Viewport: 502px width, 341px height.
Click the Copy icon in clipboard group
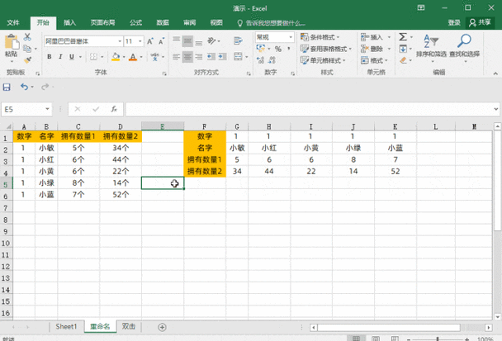click(27, 49)
